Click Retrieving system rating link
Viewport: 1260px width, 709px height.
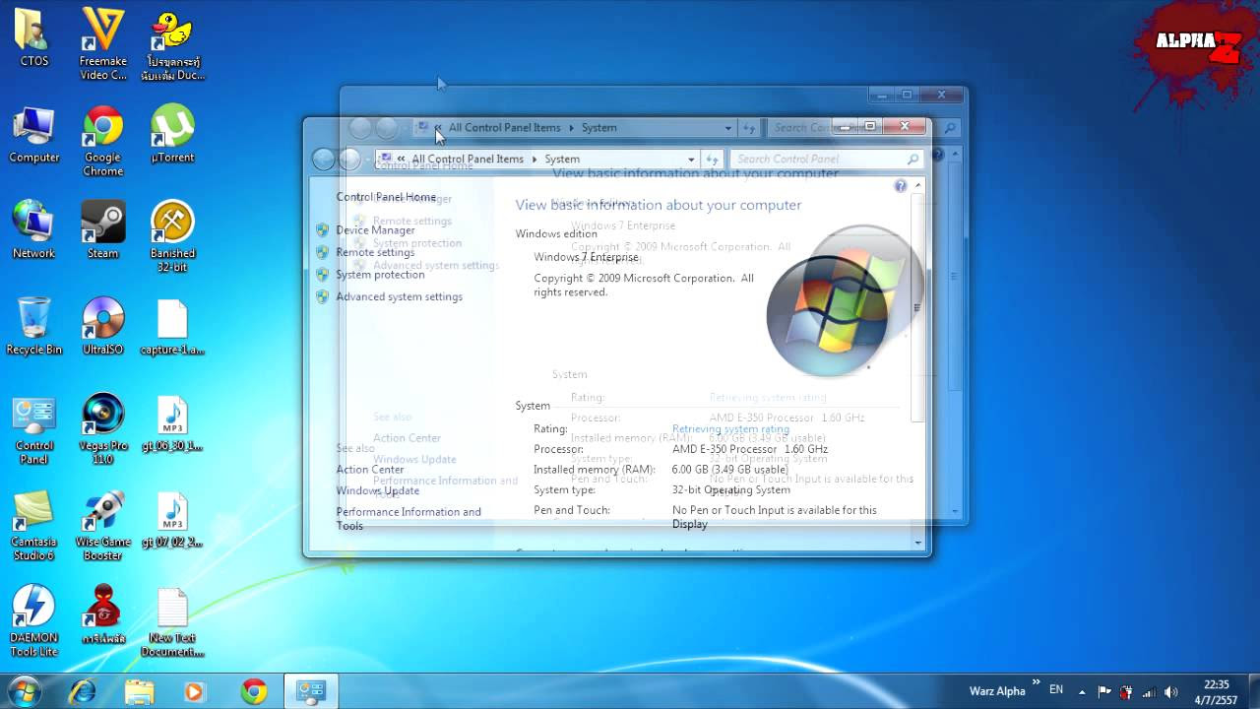[x=730, y=429]
